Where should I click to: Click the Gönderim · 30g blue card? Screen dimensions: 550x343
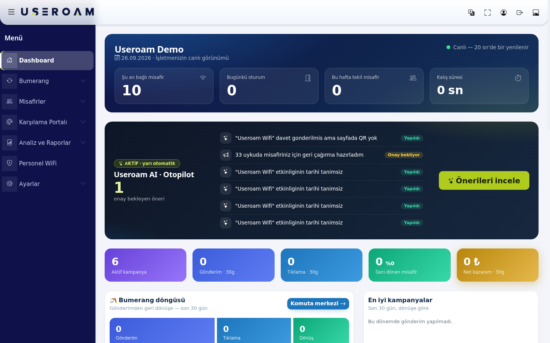click(x=233, y=265)
